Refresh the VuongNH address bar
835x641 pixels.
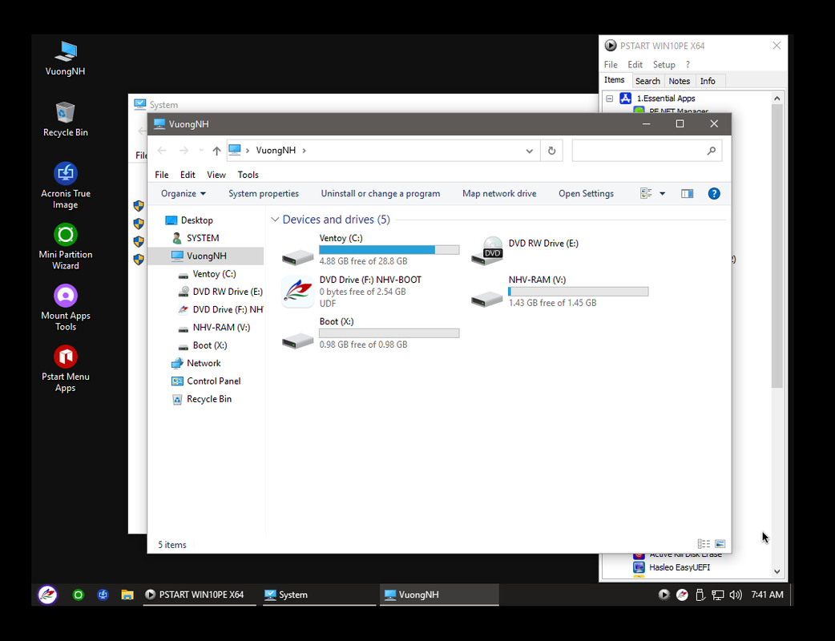coord(551,151)
